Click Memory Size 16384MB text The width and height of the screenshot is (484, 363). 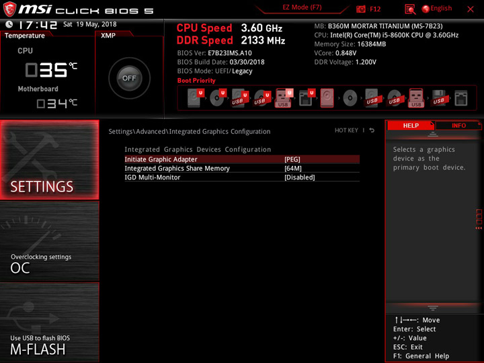tap(350, 44)
